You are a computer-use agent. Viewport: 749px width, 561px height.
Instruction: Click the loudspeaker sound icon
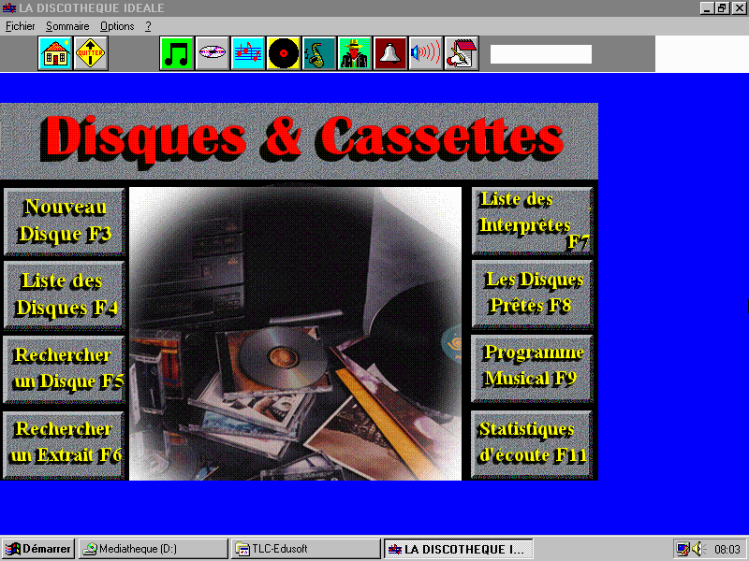(x=426, y=54)
